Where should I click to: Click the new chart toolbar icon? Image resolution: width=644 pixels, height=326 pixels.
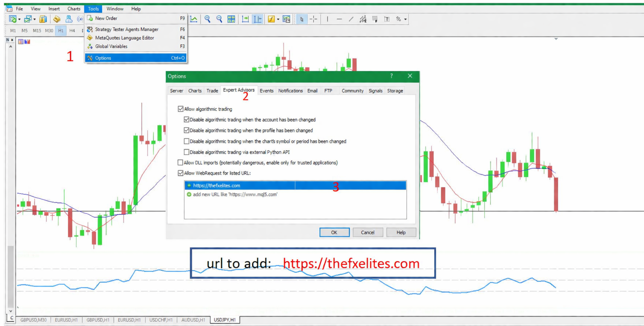(x=13, y=19)
